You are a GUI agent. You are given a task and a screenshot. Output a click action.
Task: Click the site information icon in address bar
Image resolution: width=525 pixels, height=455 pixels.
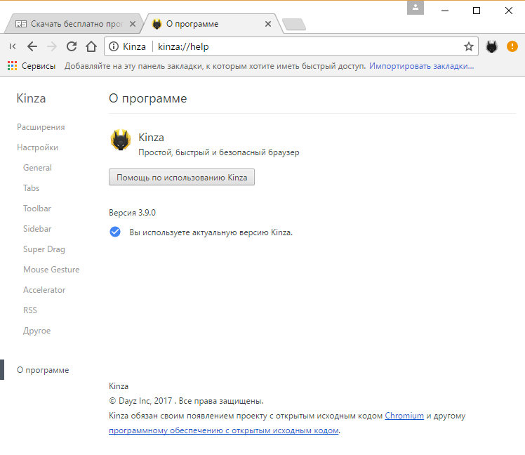pos(114,47)
